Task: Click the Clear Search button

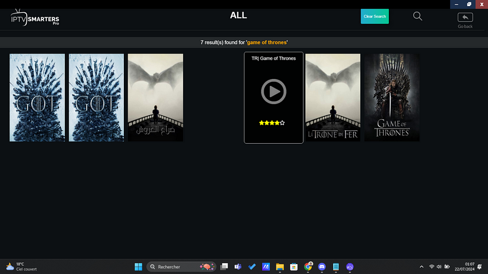Action: coord(374,17)
